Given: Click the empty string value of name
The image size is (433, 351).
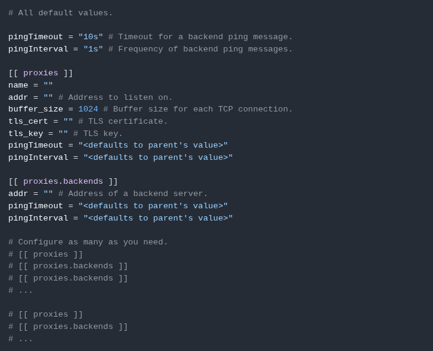Looking at the screenshot, I should pos(48,85).
